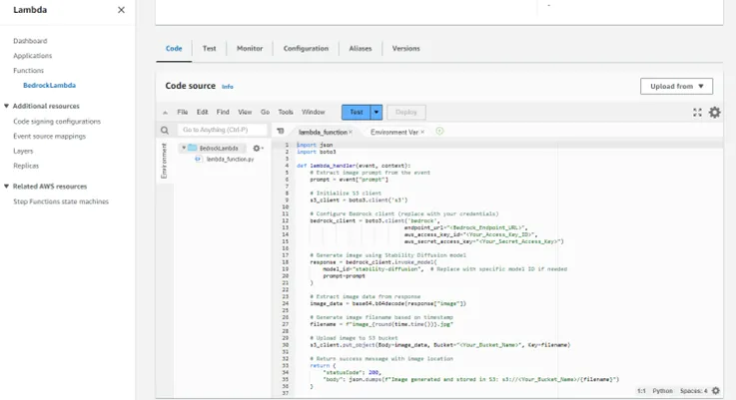Viewport: 736px width, 400px height.
Task: Collapse the BedrockLambda folder
Action: point(184,149)
